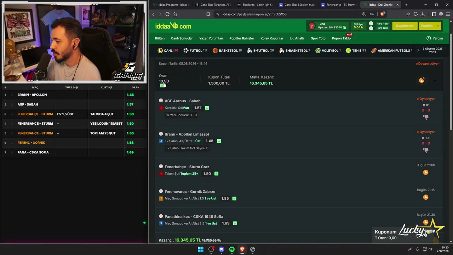
Task: Toggle the browser sidebar panel
Action: click(x=434, y=14)
